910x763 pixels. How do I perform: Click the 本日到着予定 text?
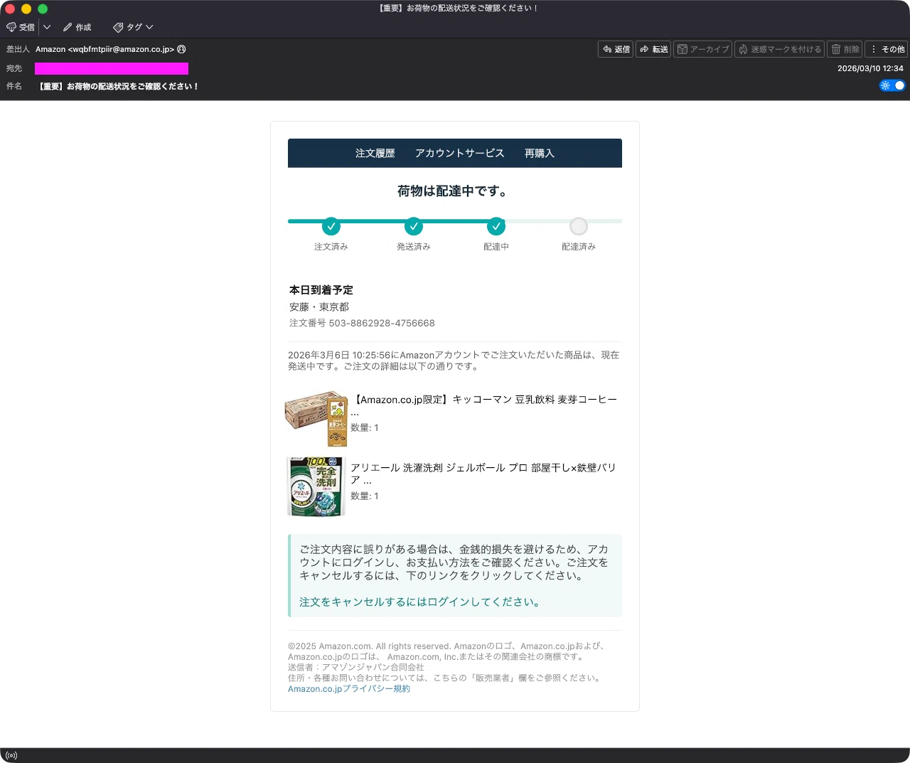point(321,290)
